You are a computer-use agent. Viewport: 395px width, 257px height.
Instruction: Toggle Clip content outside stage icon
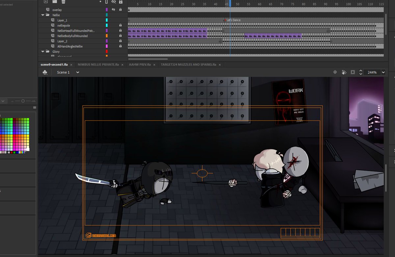point(353,72)
